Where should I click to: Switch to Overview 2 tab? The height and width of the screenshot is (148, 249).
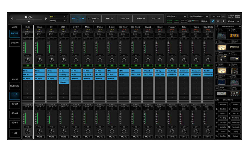pyautogui.click(x=93, y=19)
